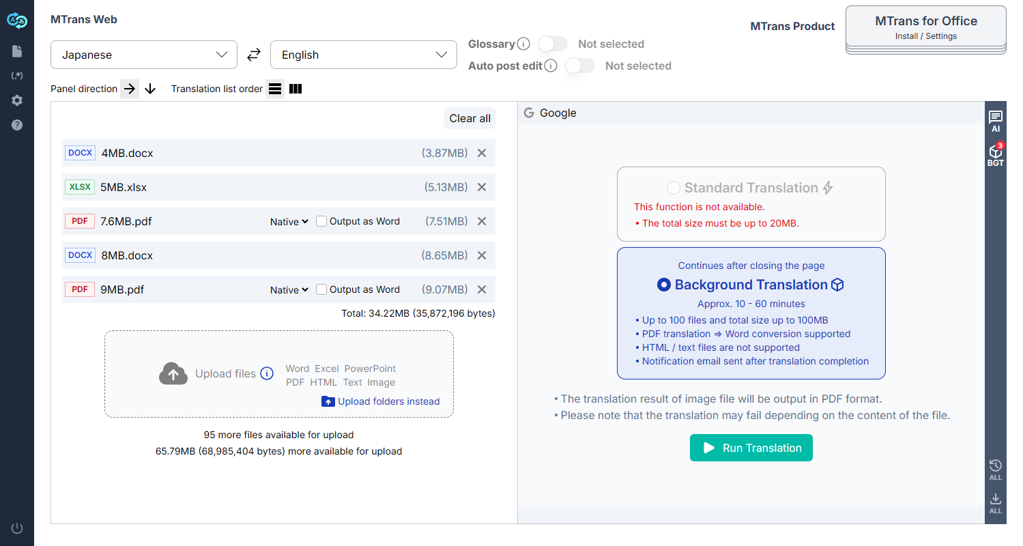
Task: Choose row layout for translation list
Action: tap(275, 89)
